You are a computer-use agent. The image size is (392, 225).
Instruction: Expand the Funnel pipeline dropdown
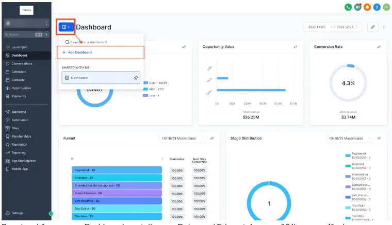pos(183,138)
